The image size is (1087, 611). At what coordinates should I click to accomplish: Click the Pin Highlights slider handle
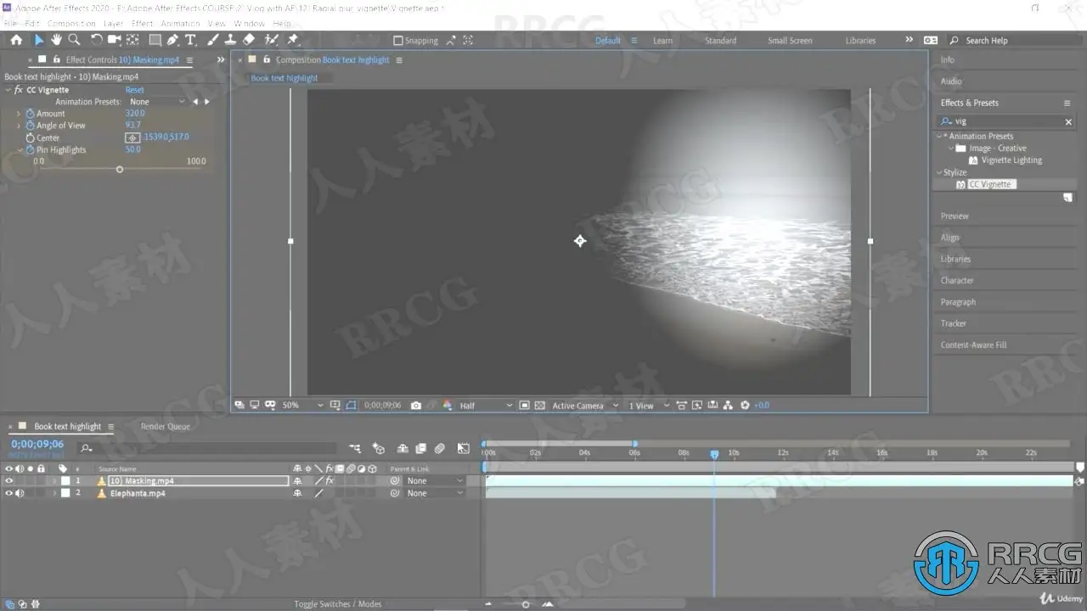click(120, 170)
